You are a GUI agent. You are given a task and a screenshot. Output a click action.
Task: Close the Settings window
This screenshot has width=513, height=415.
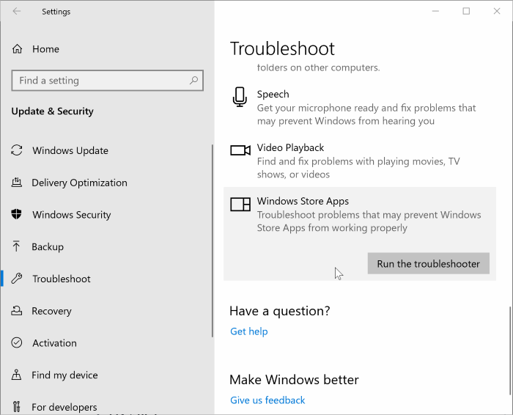pos(497,11)
